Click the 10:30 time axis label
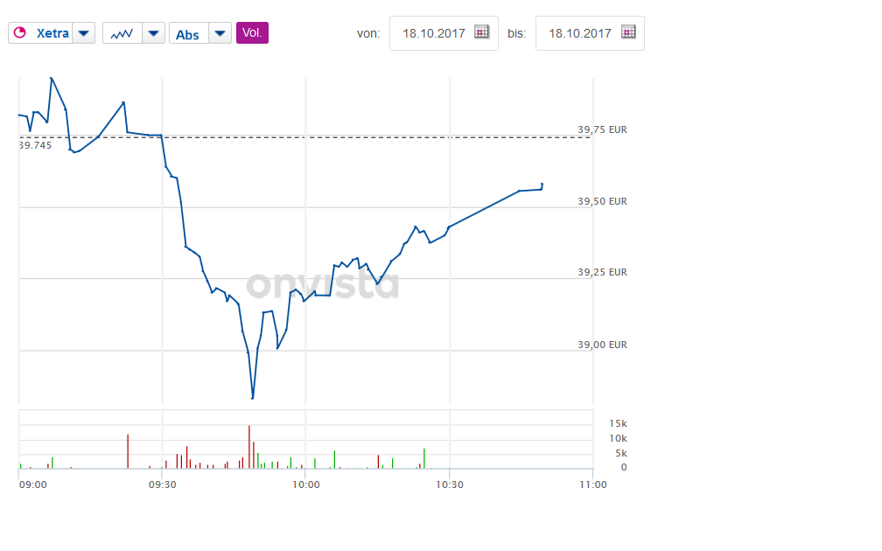 [x=449, y=484]
